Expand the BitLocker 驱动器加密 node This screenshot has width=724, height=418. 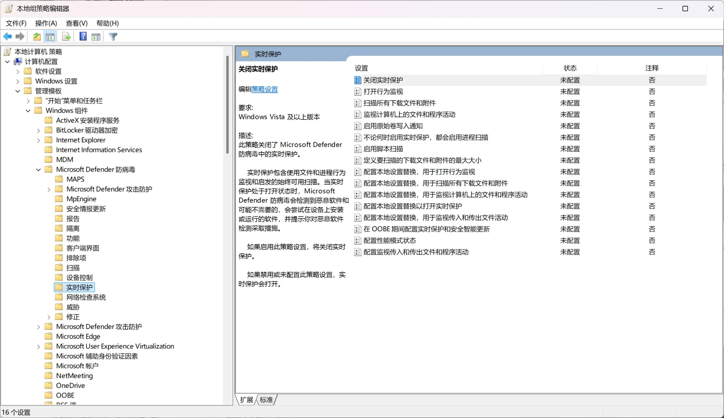click(38, 130)
